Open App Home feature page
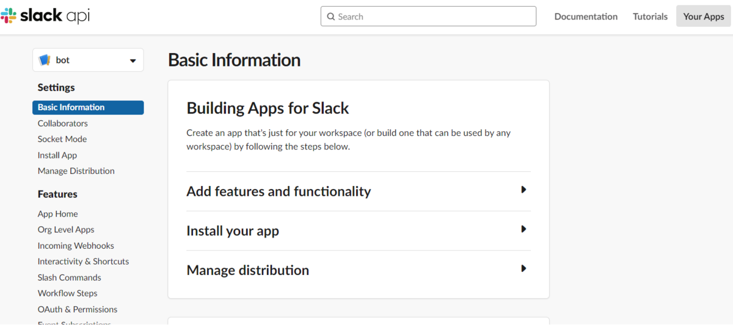The width and height of the screenshot is (733, 325). pyautogui.click(x=57, y=214)
